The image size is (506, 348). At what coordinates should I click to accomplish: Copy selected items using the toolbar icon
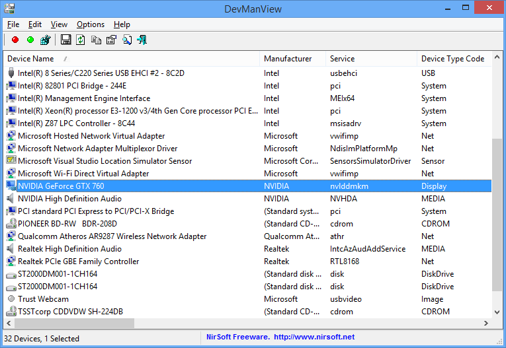96,40
